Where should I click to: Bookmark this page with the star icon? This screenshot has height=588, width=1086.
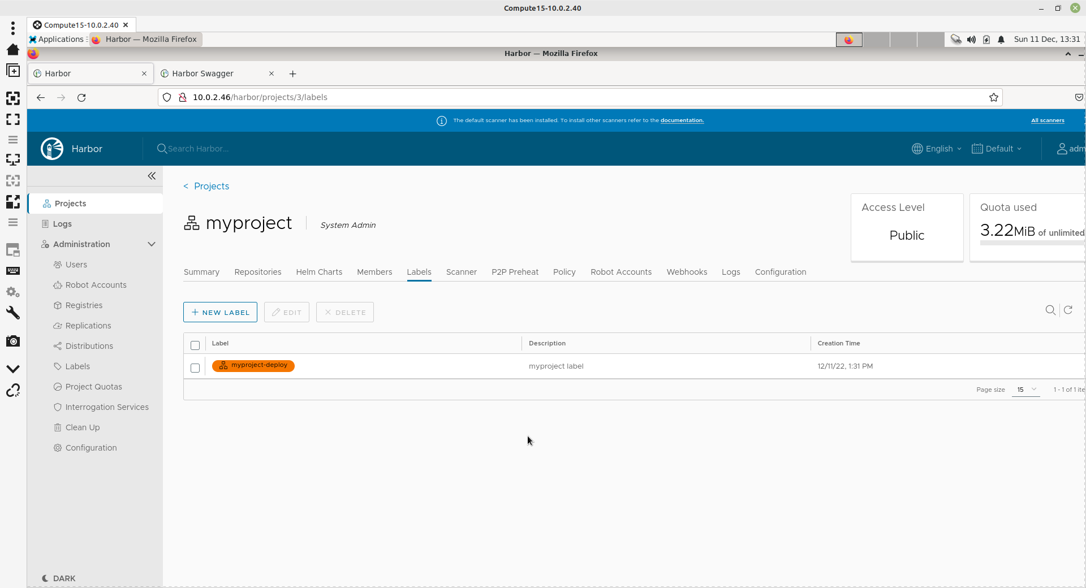[993, 97]
